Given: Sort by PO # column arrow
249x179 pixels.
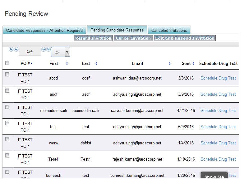Looking at the screenshot, I should pos(32,63).
